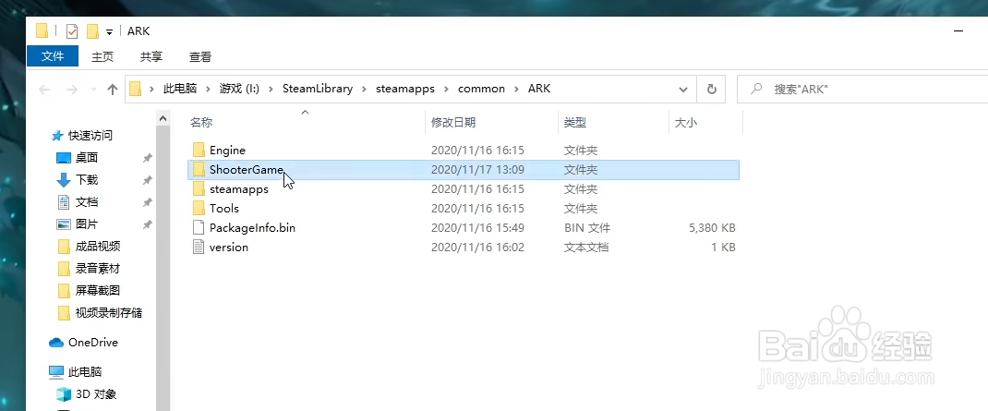Select the Tools folder icon
Screen dimensions: 988x411
click(x=199, y=208)
